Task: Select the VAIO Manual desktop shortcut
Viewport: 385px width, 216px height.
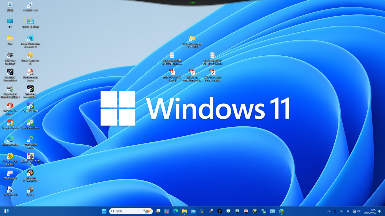Action: coord(10,191)
